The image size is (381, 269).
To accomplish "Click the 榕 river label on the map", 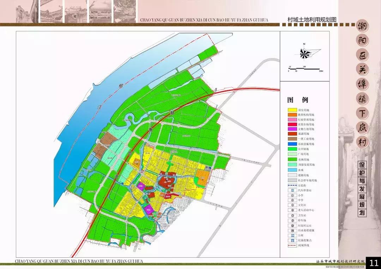I will click(x=121, y=86).
